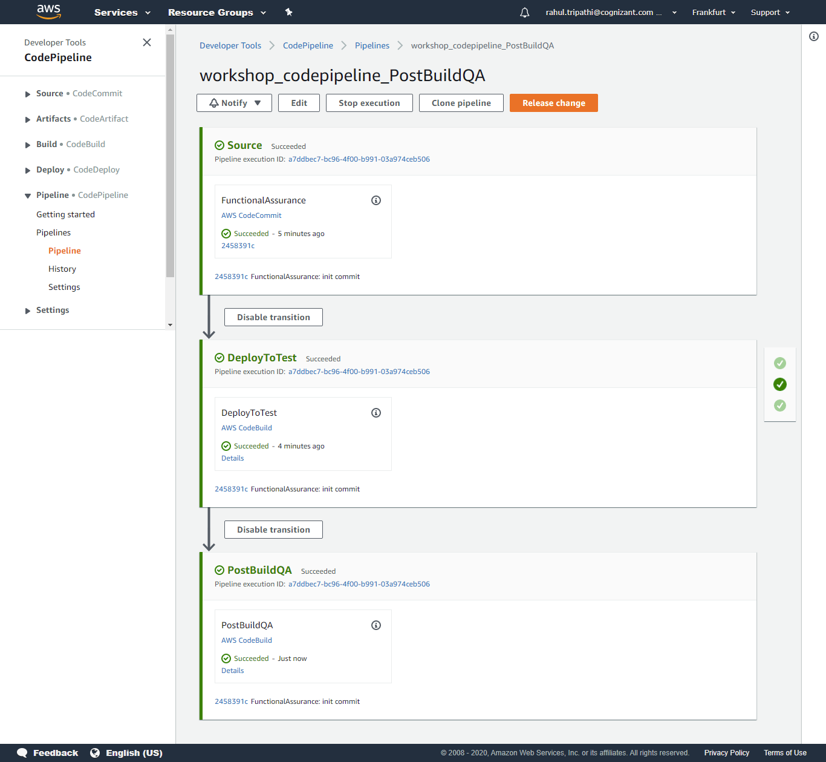Viewport: 826px width, 762px height.
Task: Show info for PostBuildQA action
Action: (x=376, y=625)
